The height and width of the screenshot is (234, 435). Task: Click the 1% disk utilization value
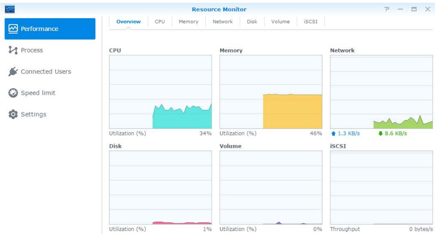point(207,229)
